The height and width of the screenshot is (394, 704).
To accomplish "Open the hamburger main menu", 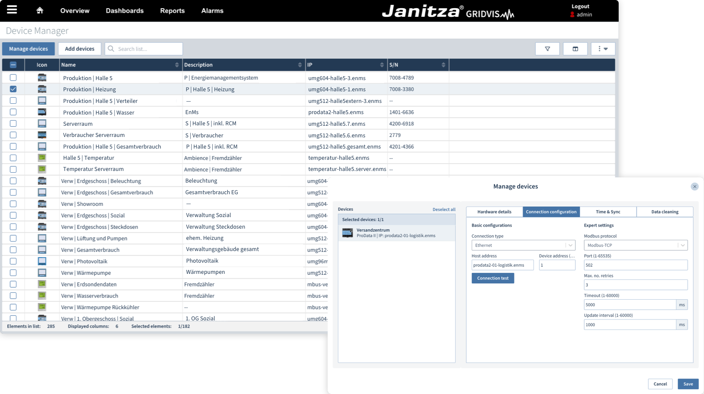I will (12, 10).
